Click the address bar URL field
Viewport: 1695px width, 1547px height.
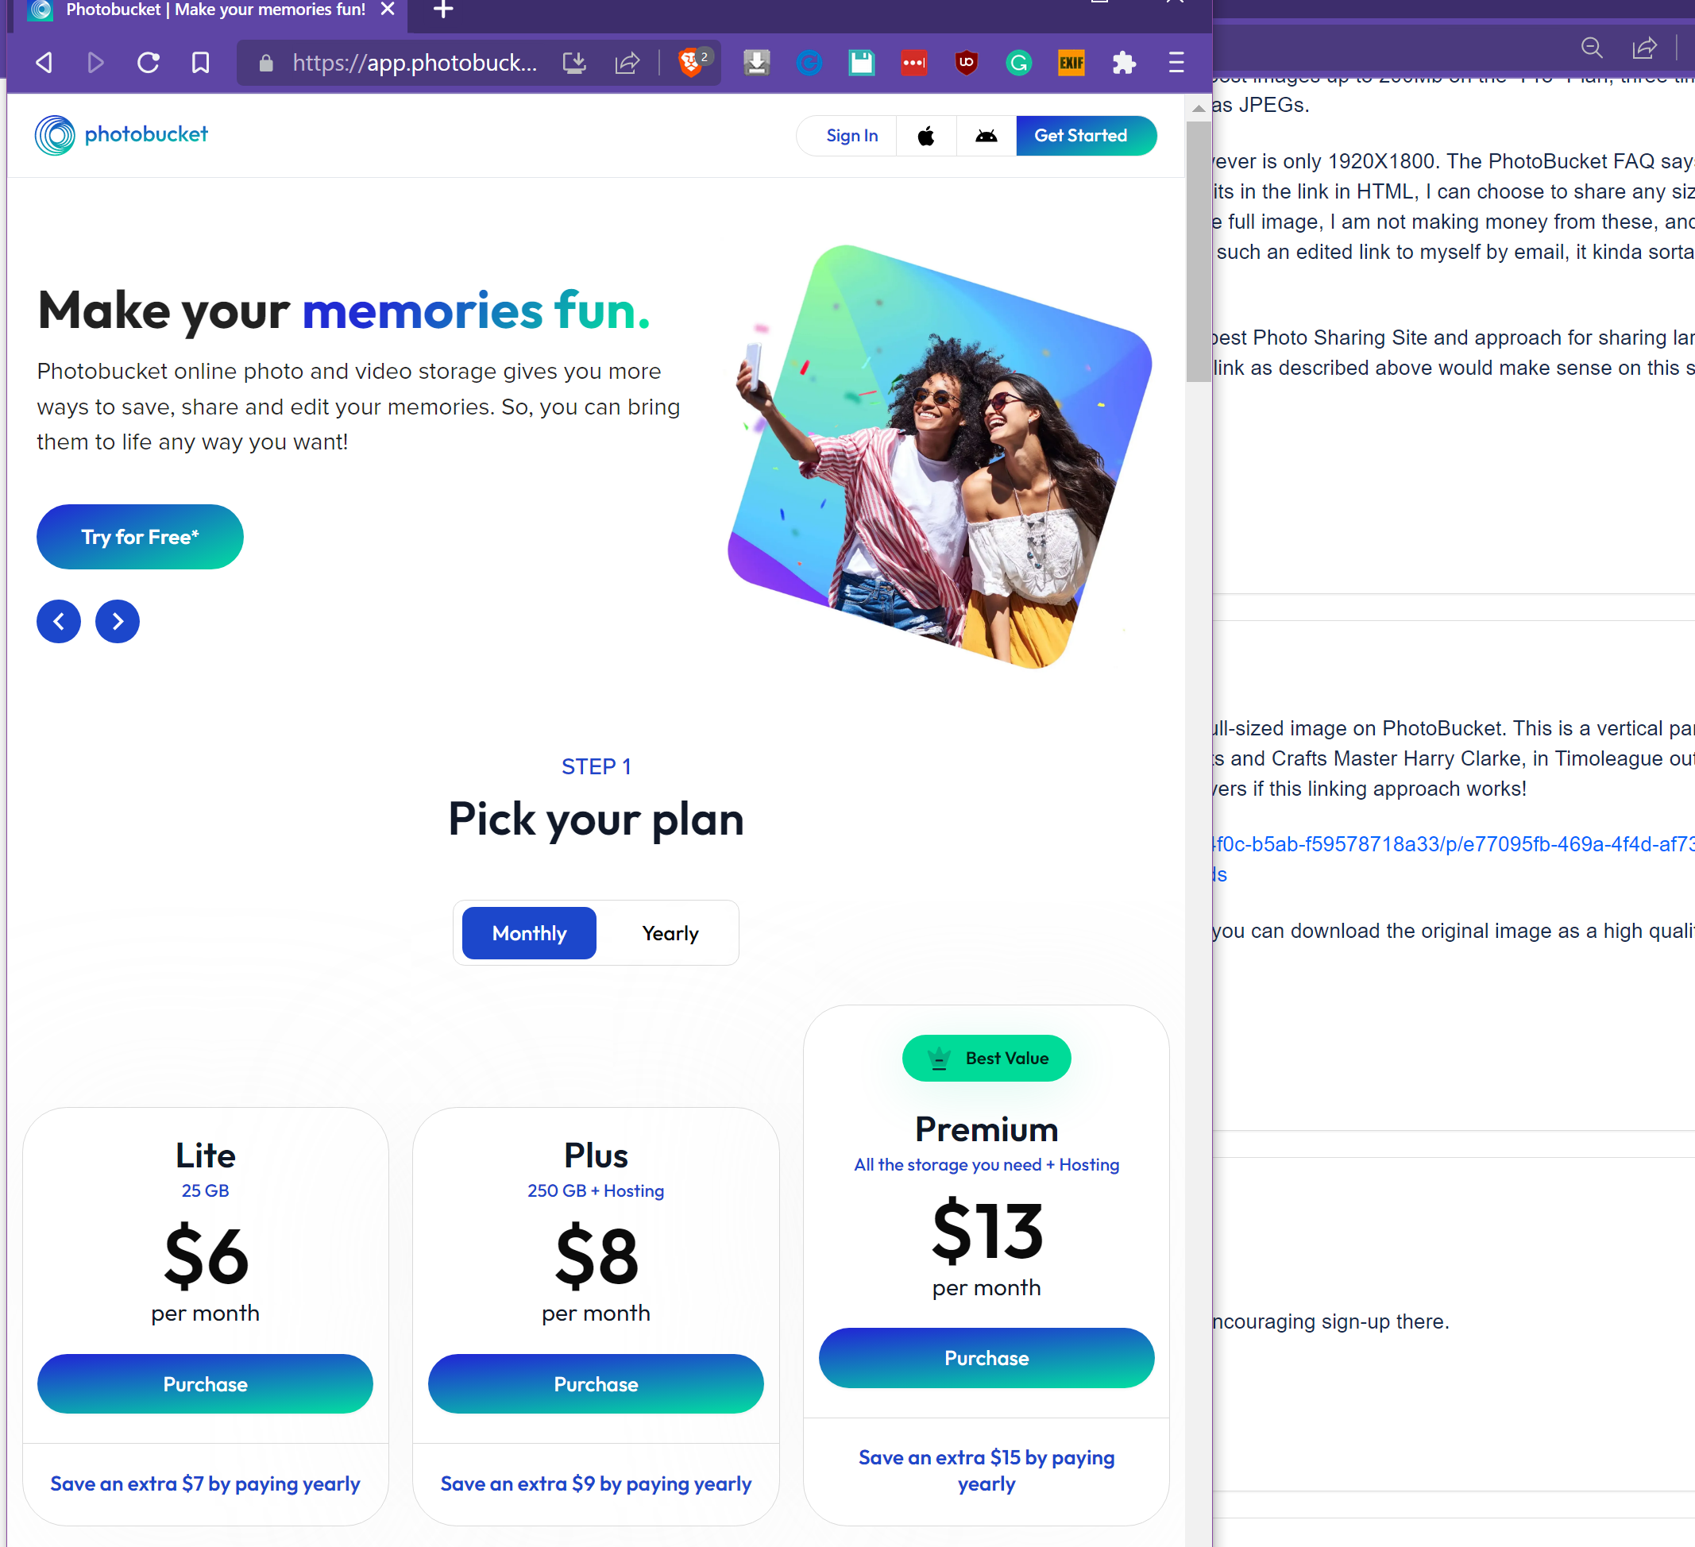pyautogui.click(x=414, y=62)
